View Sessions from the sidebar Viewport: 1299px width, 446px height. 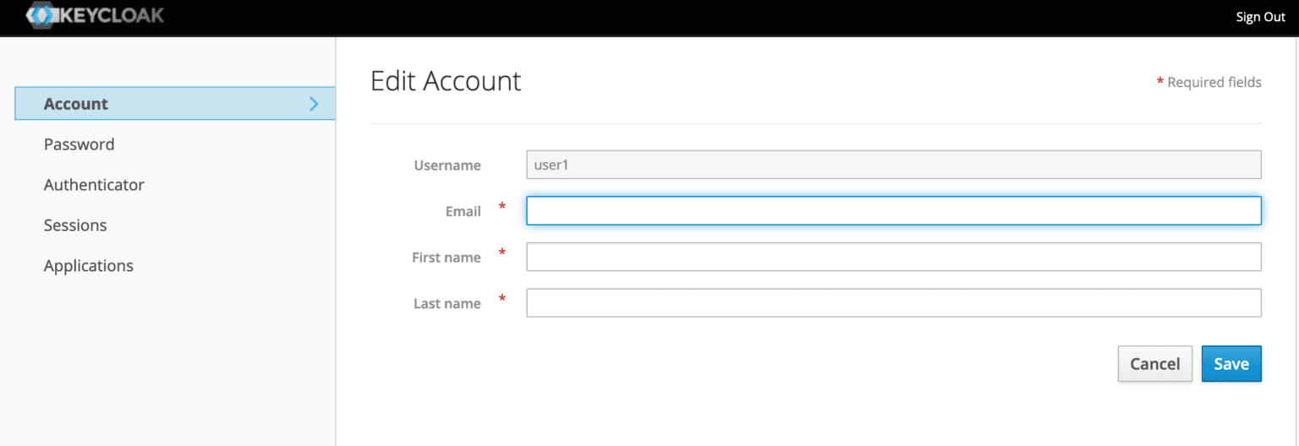click(75, 226)
